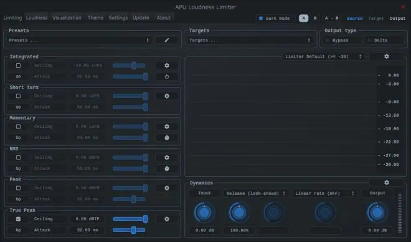Enable the Integrated ceiling checkbox
This screenshot has width=411, height=242.
coord(18,65)
